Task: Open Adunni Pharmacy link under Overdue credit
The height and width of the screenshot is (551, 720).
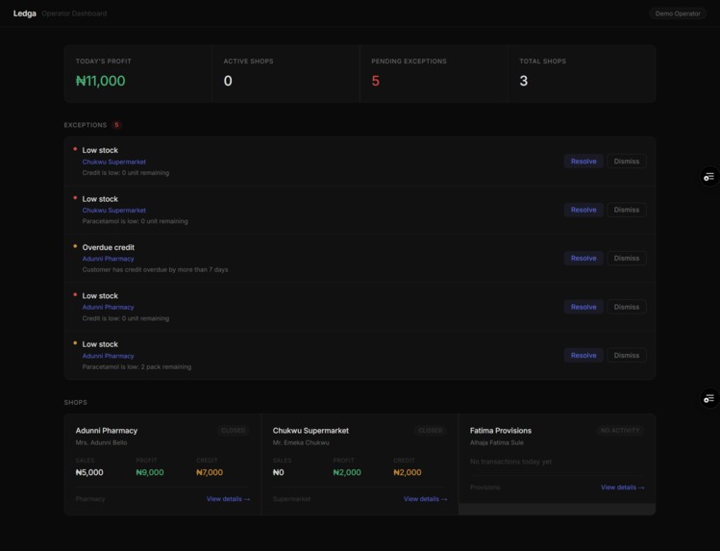Action: (x=108, y=259)
